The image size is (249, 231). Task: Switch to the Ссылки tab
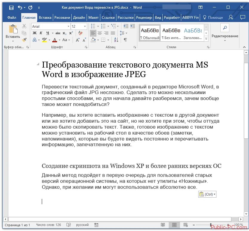point(108,18)
